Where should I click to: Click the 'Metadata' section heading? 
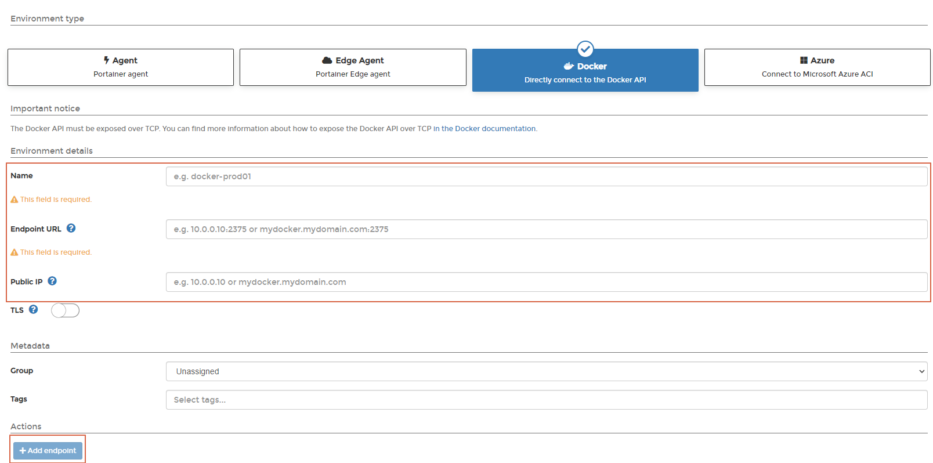(x=30, y=346)
